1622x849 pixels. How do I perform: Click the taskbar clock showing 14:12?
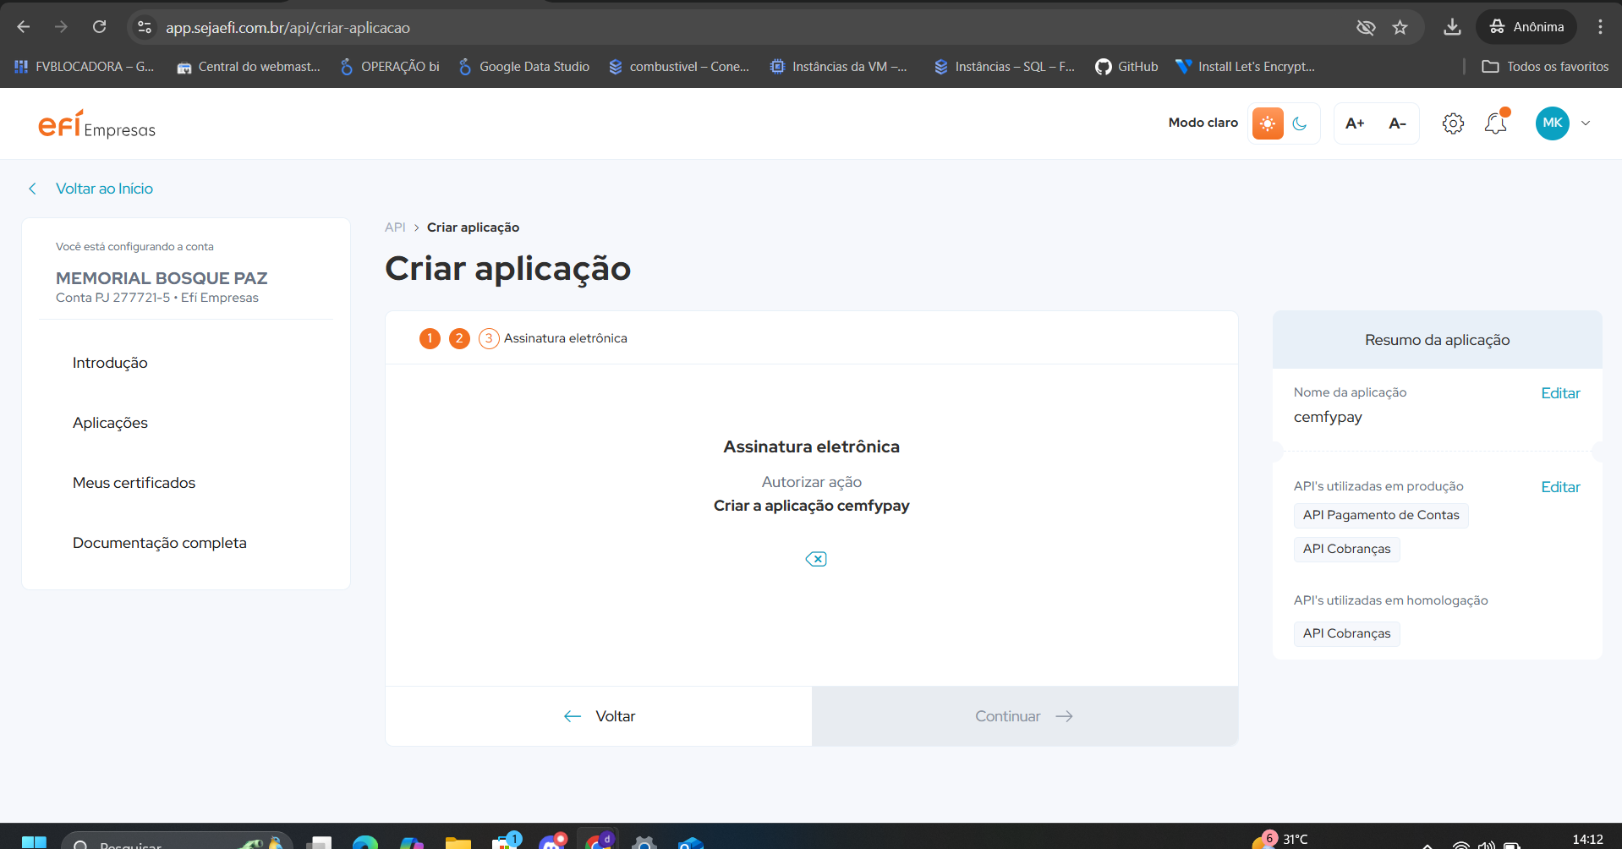pos(1587,840)
